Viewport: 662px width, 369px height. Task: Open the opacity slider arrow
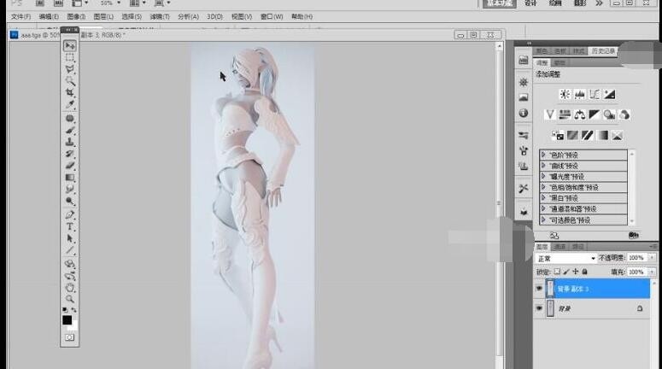click(x=652, y=258)
